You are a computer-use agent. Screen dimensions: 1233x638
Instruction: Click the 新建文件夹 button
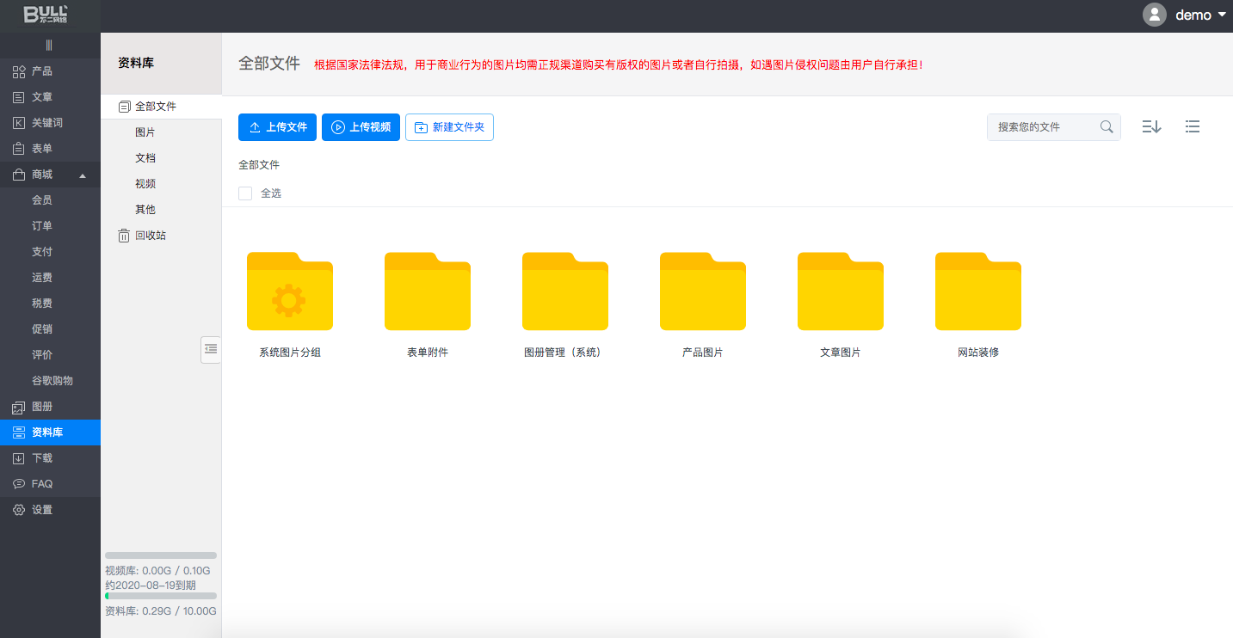coord(449,127)
